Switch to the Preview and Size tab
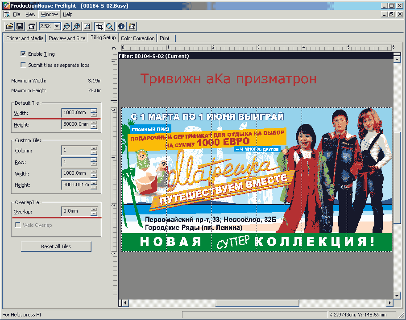406x320 pixels. pyautogui.click(x=67, y=38)
